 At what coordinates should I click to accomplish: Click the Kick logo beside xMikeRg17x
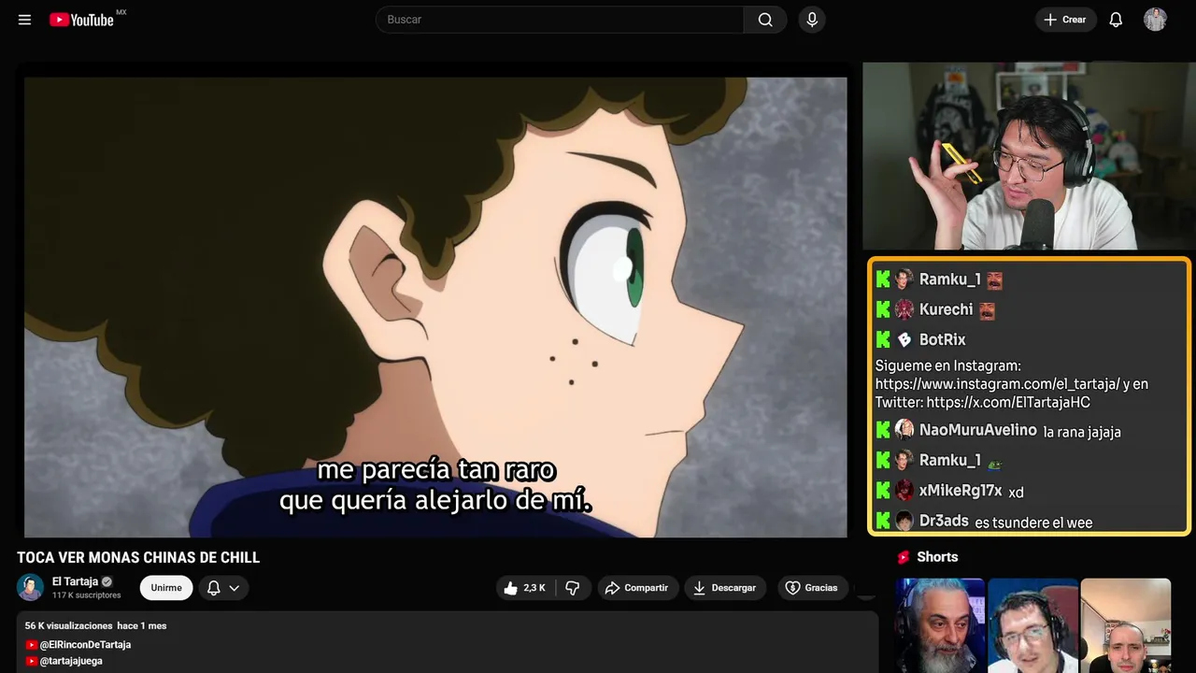pos(883,491)
